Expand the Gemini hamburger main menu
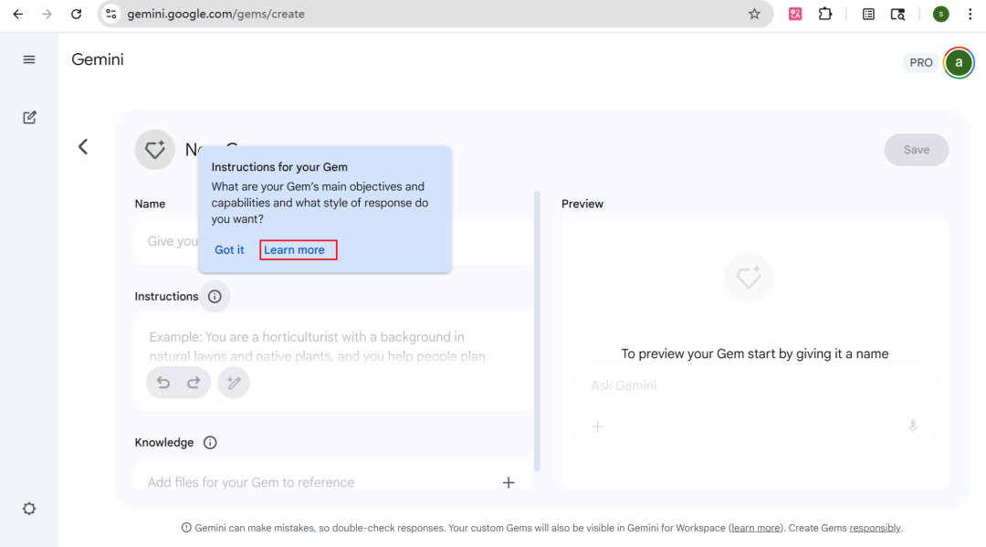This screenshot has height=547, width=986. click(29, 59)
